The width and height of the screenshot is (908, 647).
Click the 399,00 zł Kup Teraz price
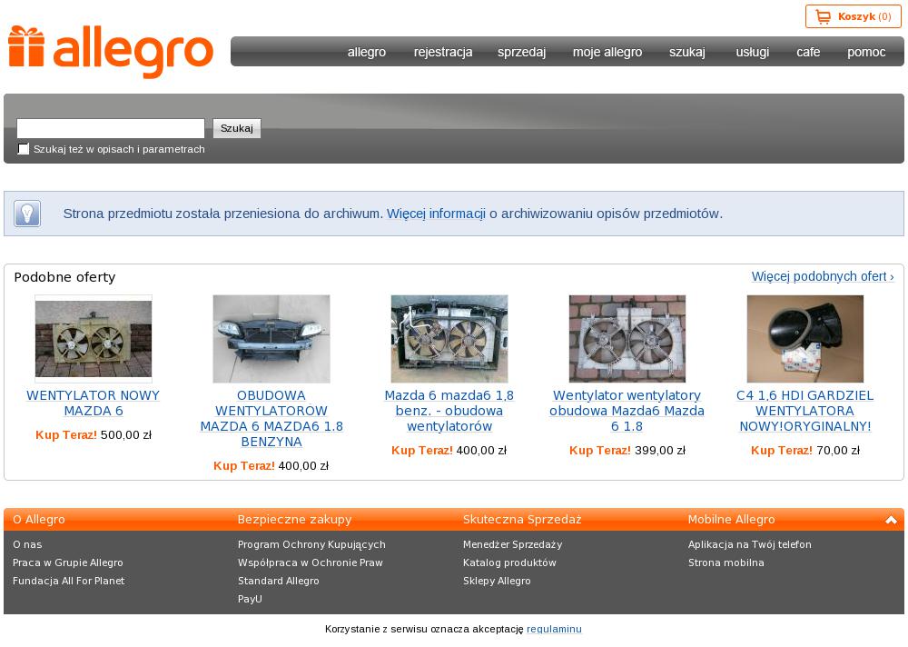point(627,451)
